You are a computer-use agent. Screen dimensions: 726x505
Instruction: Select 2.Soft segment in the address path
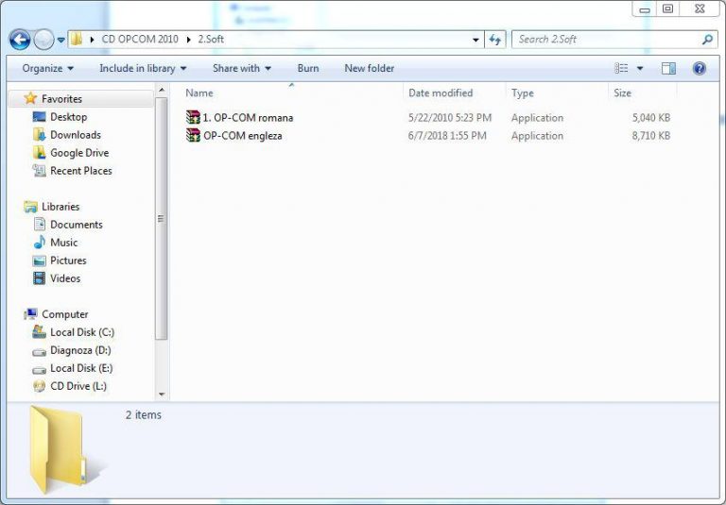(x=211, y=40)
